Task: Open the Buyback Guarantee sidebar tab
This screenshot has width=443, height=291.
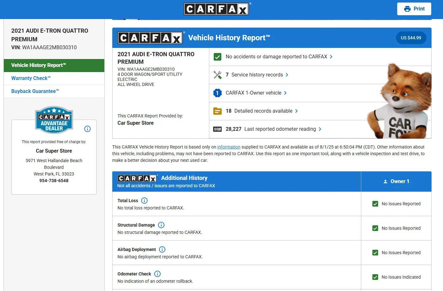Action: [54, 91]
